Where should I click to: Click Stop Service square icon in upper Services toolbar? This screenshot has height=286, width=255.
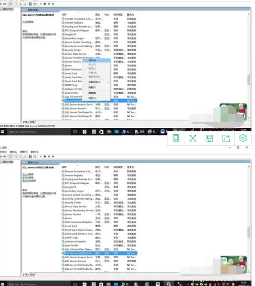click(x=45, y=4)
